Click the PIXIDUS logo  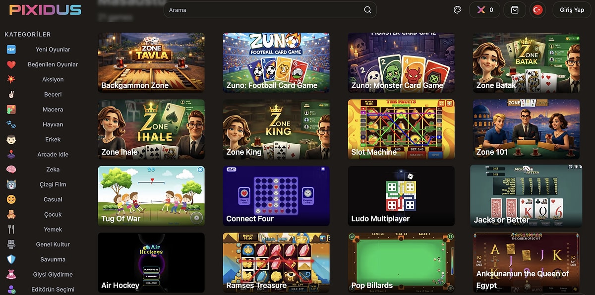(45, 10)
